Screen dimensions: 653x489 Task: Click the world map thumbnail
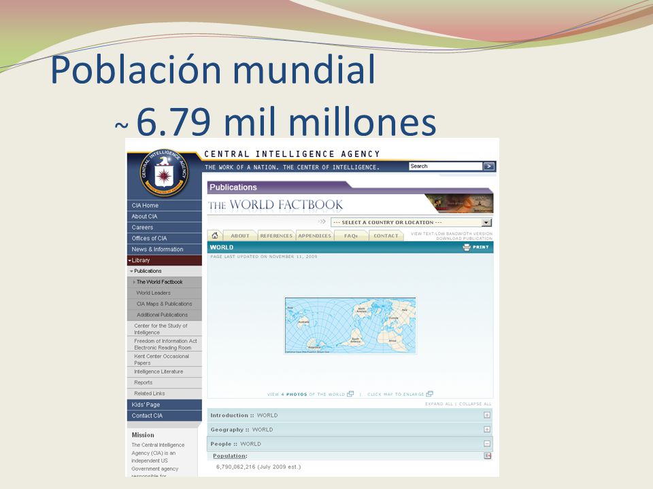(350, 325)
